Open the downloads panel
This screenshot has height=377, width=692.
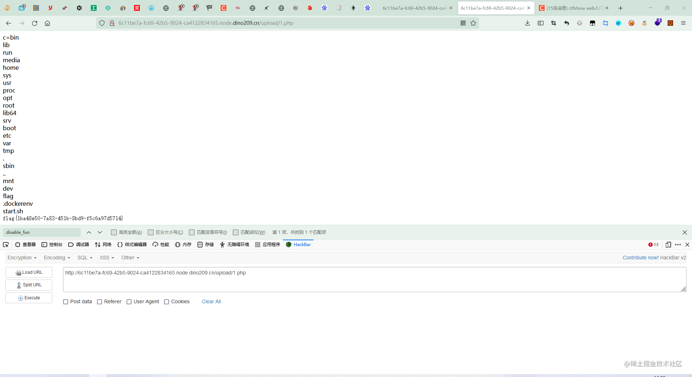(x=527, y=23)
